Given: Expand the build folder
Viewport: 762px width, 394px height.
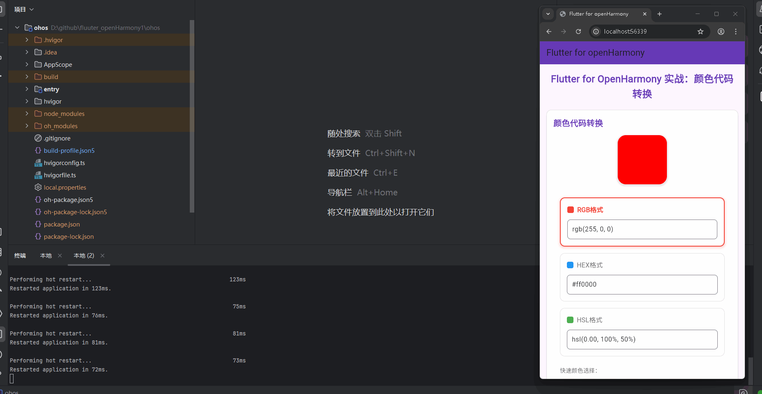Looking at the screenshot, I should point(27,77).
